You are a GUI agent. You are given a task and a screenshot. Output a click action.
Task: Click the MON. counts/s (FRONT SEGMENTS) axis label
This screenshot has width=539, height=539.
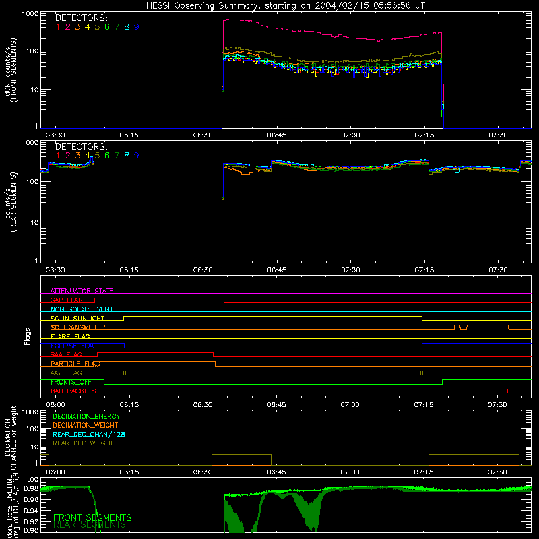click(10, 70)
